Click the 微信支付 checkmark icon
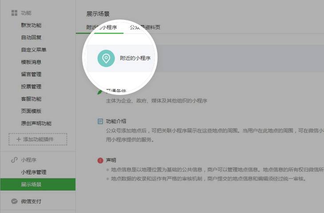The width and height of the screenshot is (324, 213). tap(14, 201)
